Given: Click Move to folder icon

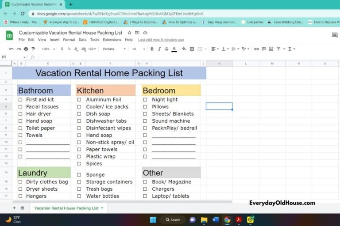Looking at the screenshot, I should click(137, 33).
